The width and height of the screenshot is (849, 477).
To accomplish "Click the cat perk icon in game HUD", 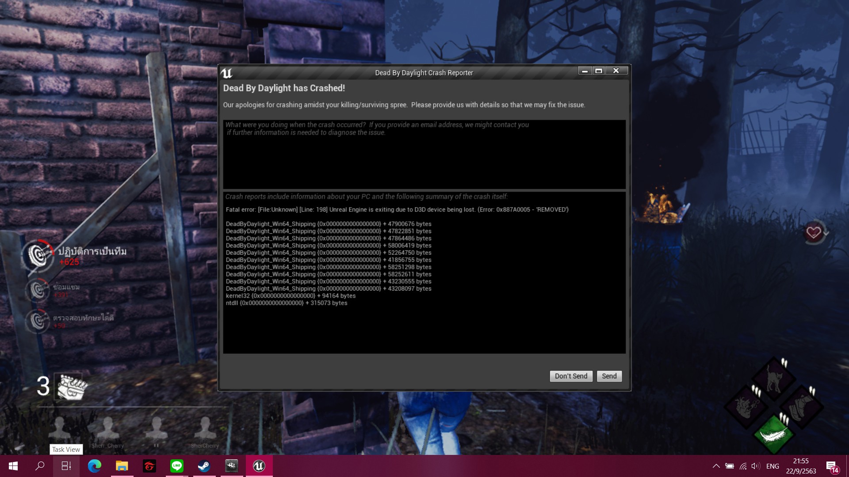I will tap(774, 379).
